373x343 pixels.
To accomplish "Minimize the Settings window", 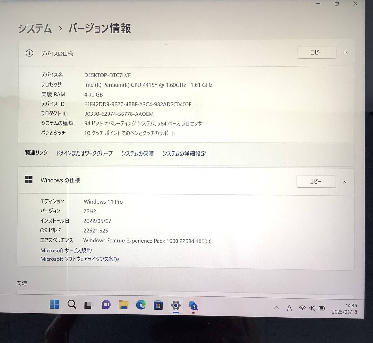I will (x=318, y=4).
